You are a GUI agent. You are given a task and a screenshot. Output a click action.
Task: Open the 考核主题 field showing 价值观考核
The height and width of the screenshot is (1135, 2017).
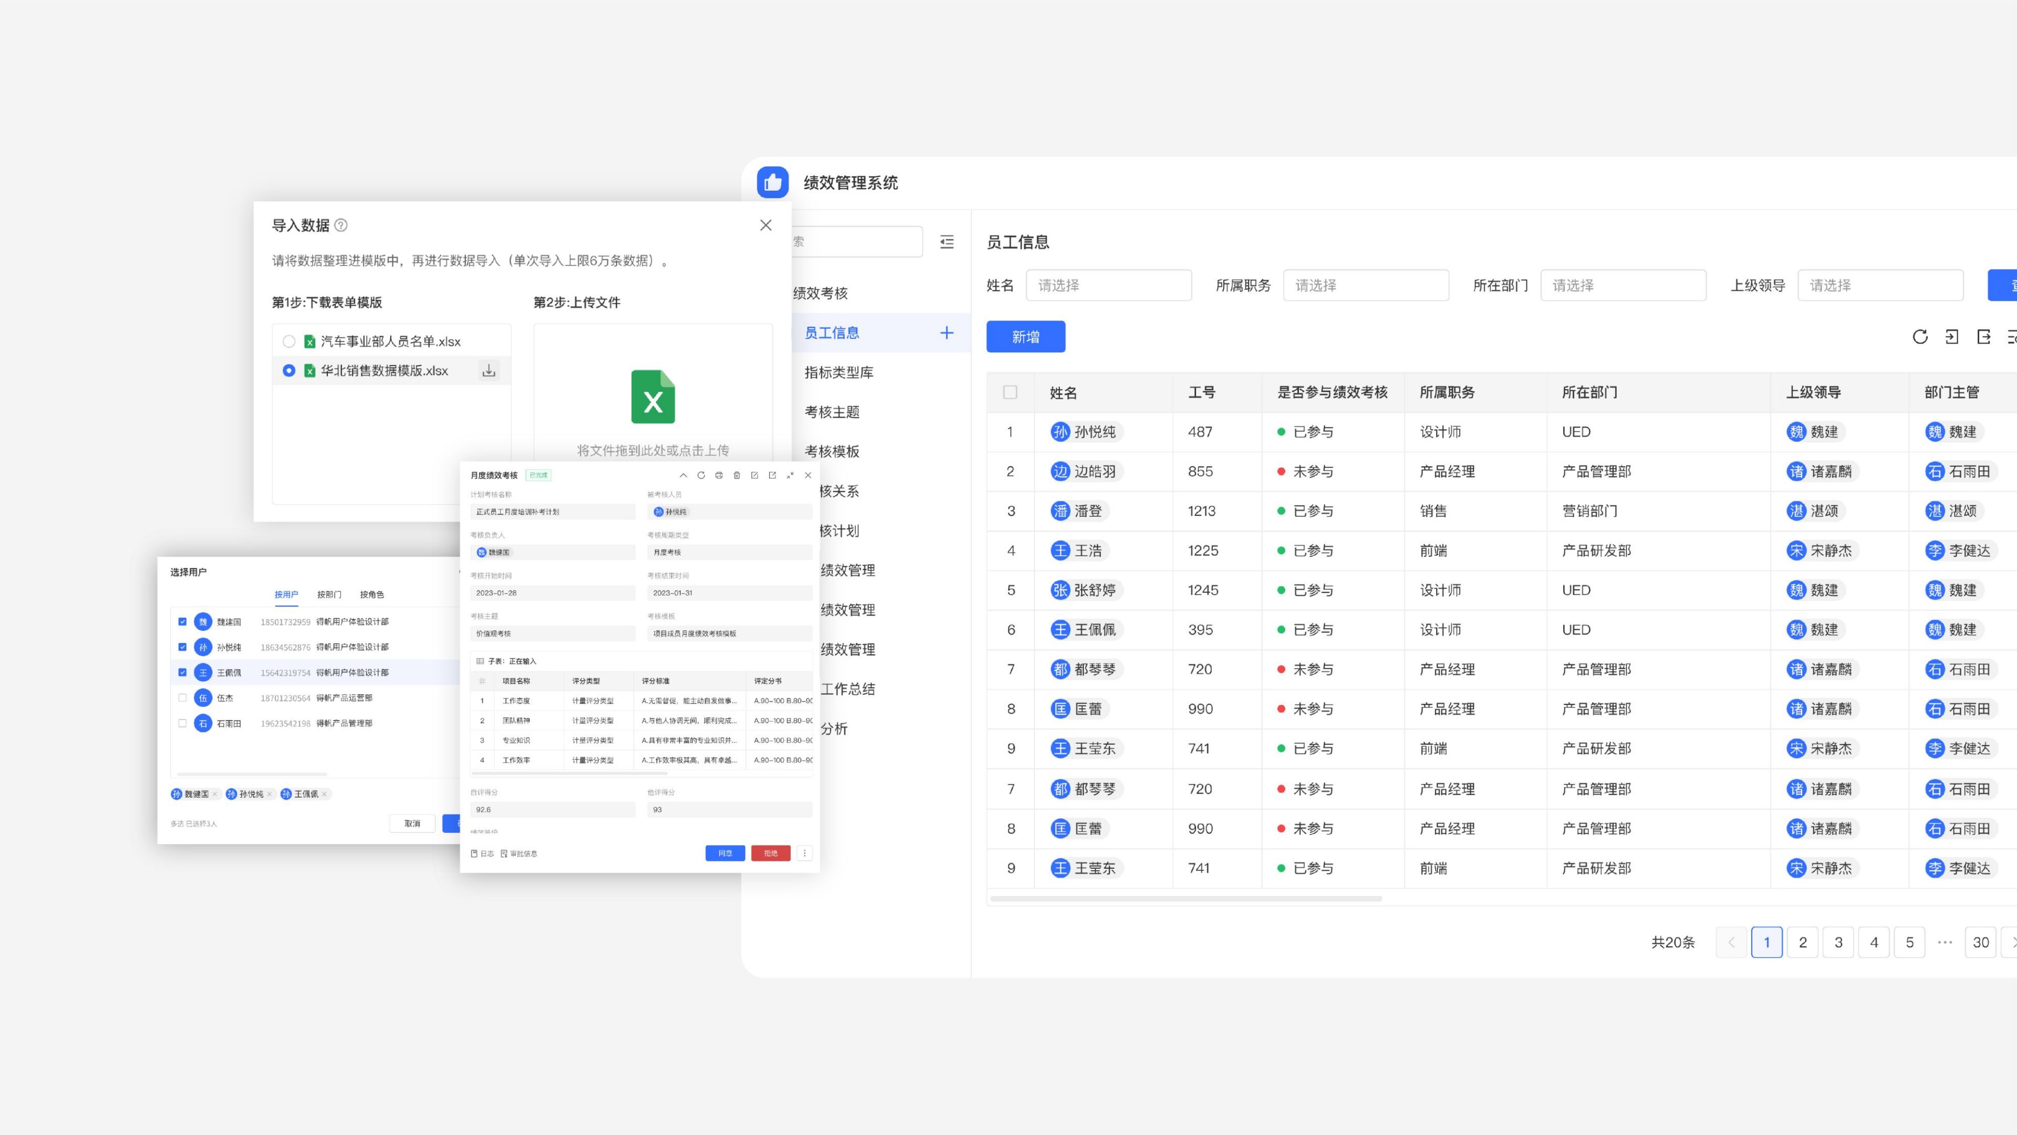553,634
